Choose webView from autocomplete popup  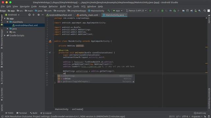(96, 79)
